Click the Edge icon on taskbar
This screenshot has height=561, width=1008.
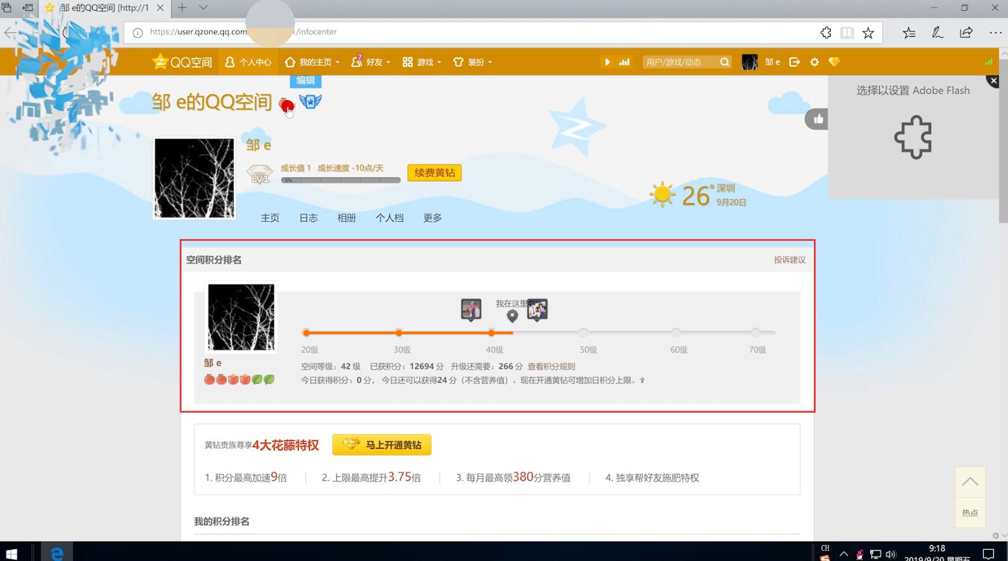(x=57, y=553)
